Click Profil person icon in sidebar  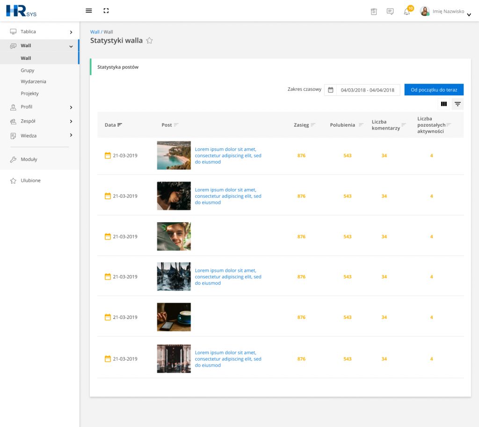tap(13, 107)
